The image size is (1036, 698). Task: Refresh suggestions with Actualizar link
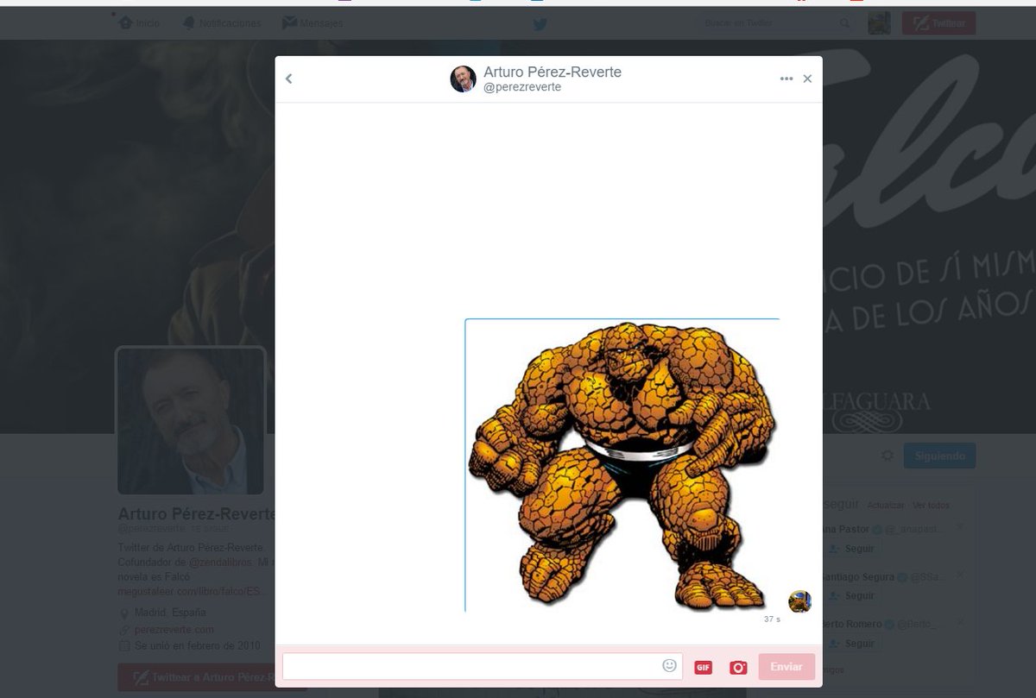tap(886, 505)
